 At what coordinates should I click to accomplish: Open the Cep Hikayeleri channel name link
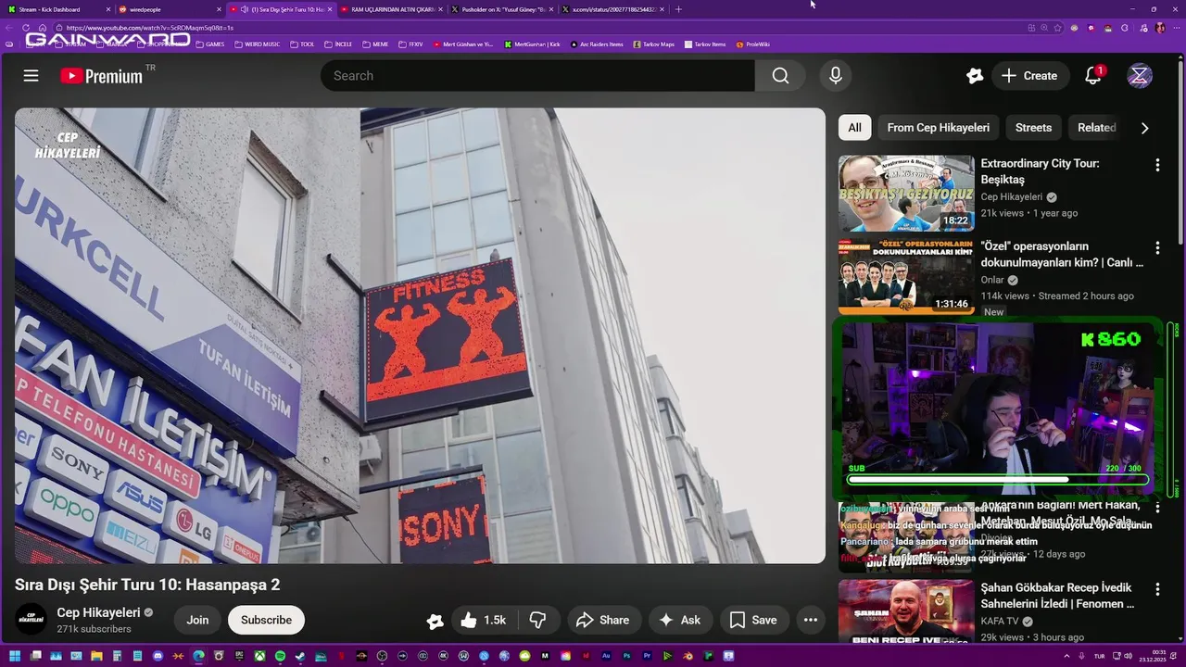click(x=99, y=612)
